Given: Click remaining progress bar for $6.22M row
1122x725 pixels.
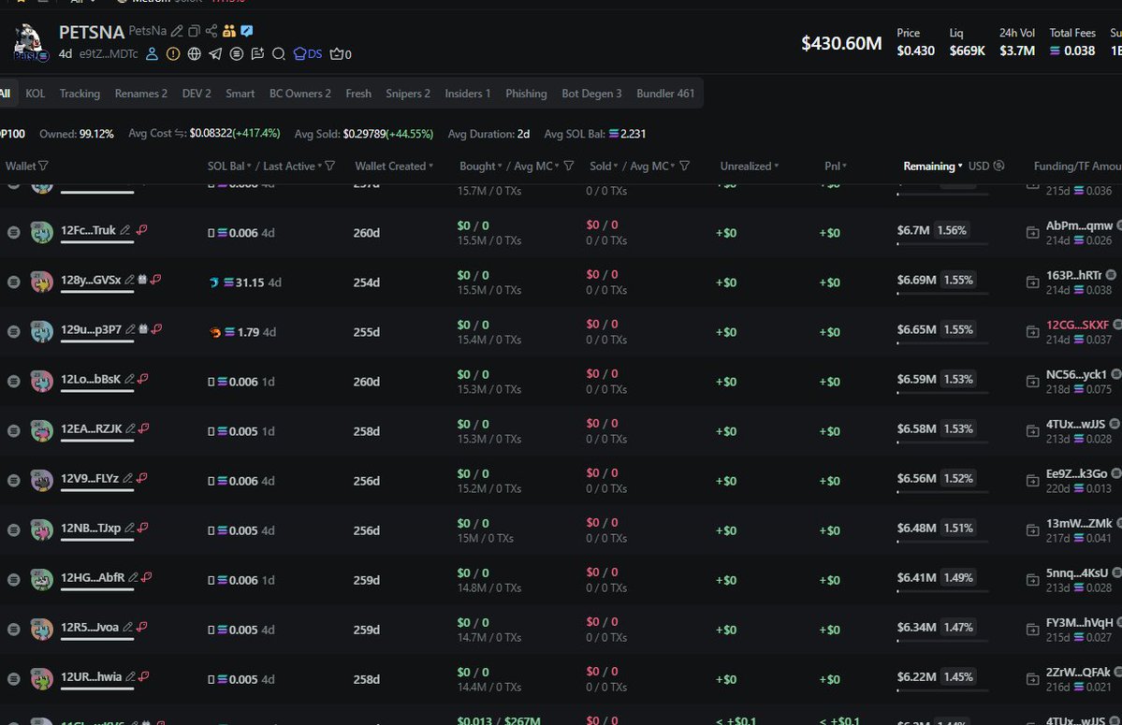Looking at the screenshot, I should click(x=942, y=691).
